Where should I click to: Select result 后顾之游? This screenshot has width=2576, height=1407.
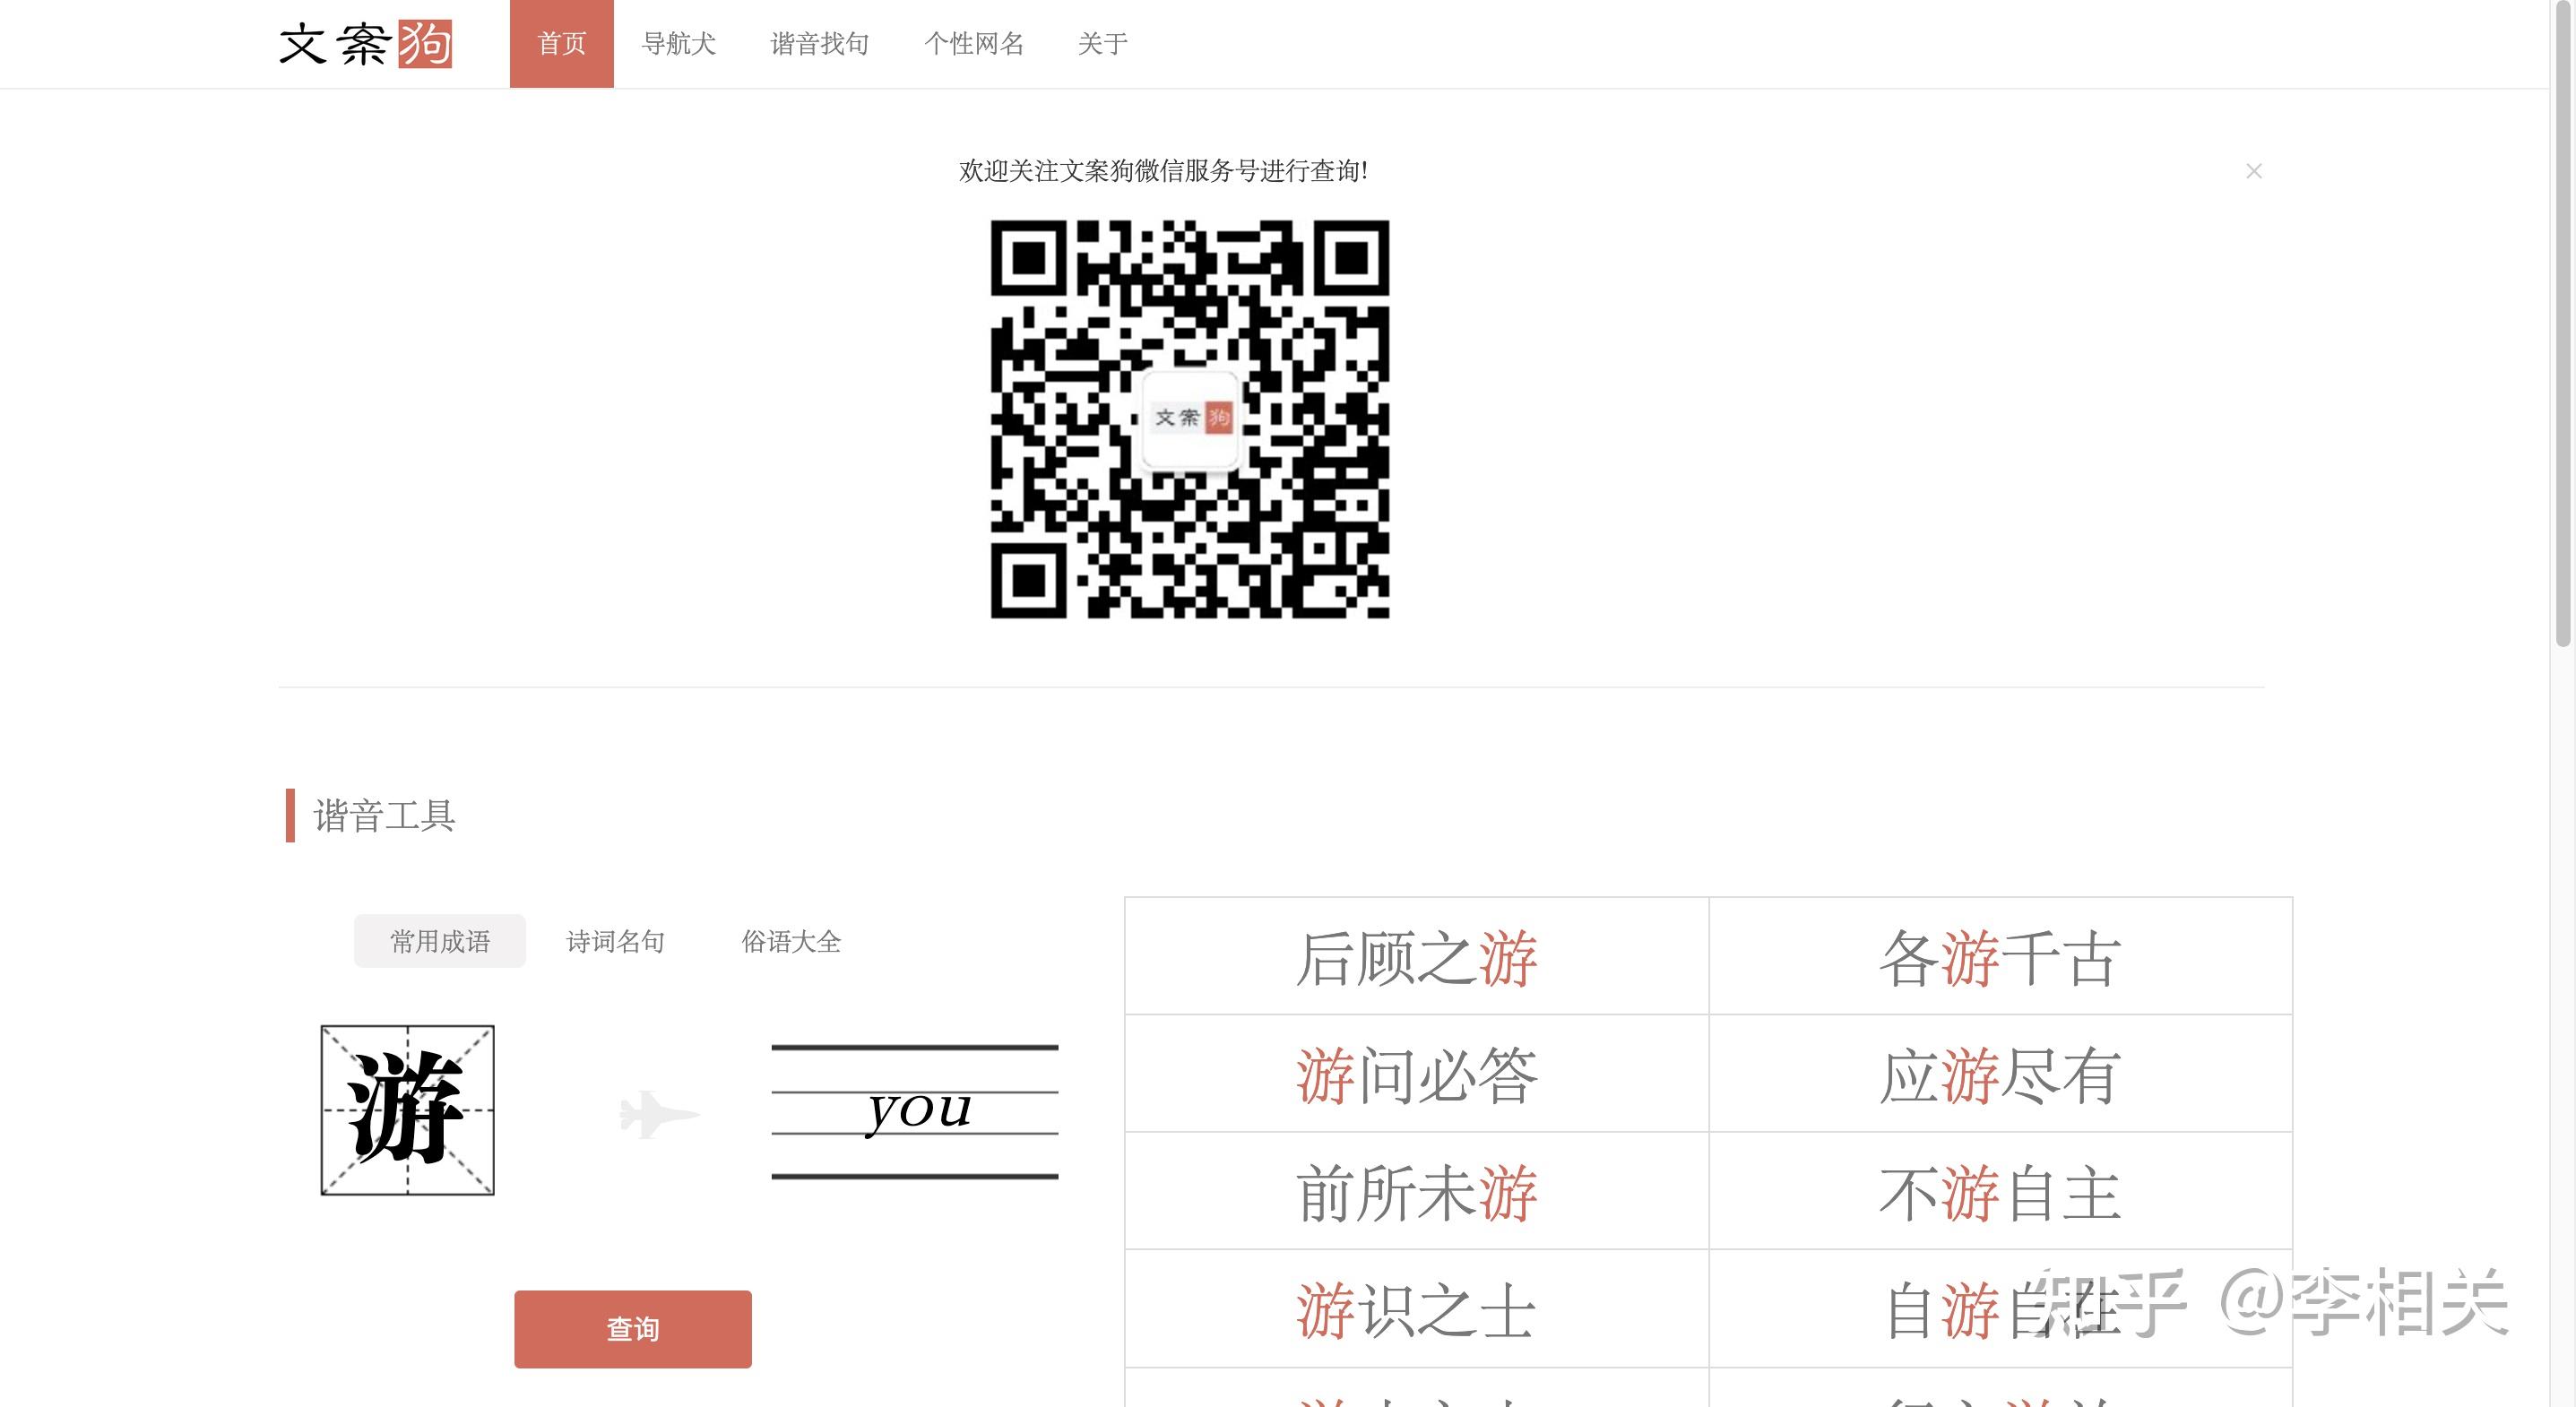(x=1416, y=957)
